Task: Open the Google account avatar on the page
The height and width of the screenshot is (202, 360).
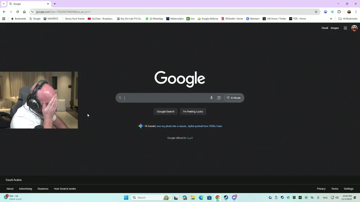Action: click(354, 28)
